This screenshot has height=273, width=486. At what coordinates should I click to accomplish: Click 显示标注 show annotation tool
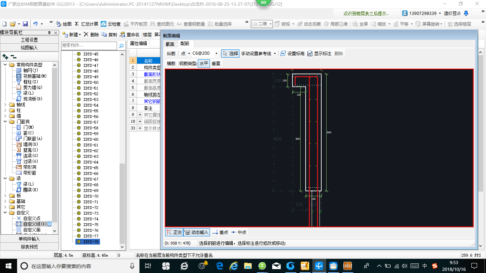(319, 53)
